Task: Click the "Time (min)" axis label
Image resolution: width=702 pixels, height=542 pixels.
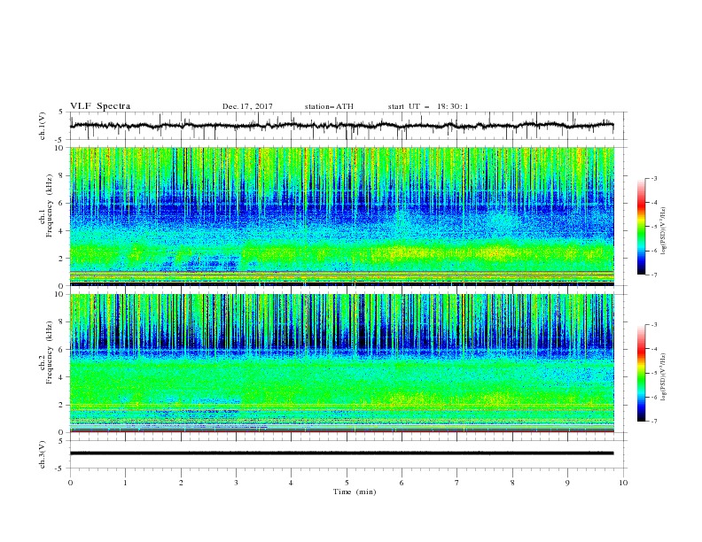Action: tap(355, 492)
